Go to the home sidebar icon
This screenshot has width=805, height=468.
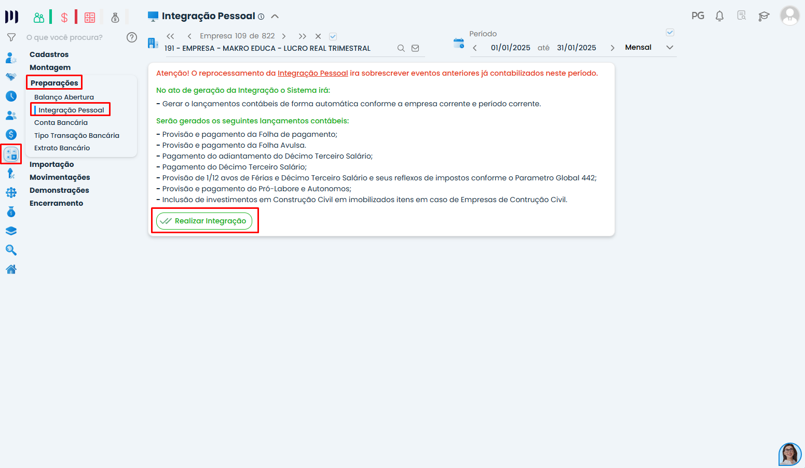(x=11, y=270)
